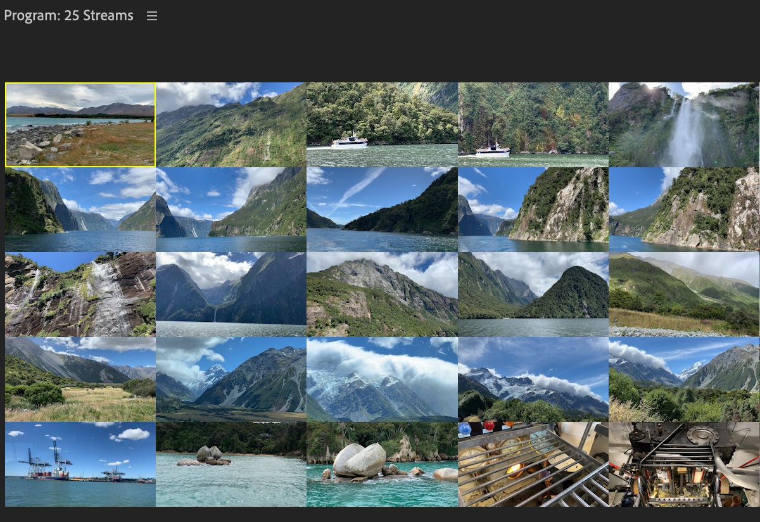Choose second-row fifth stream of cliff close-up
This screenshot has height=522, width=760.
pos(684,210)
